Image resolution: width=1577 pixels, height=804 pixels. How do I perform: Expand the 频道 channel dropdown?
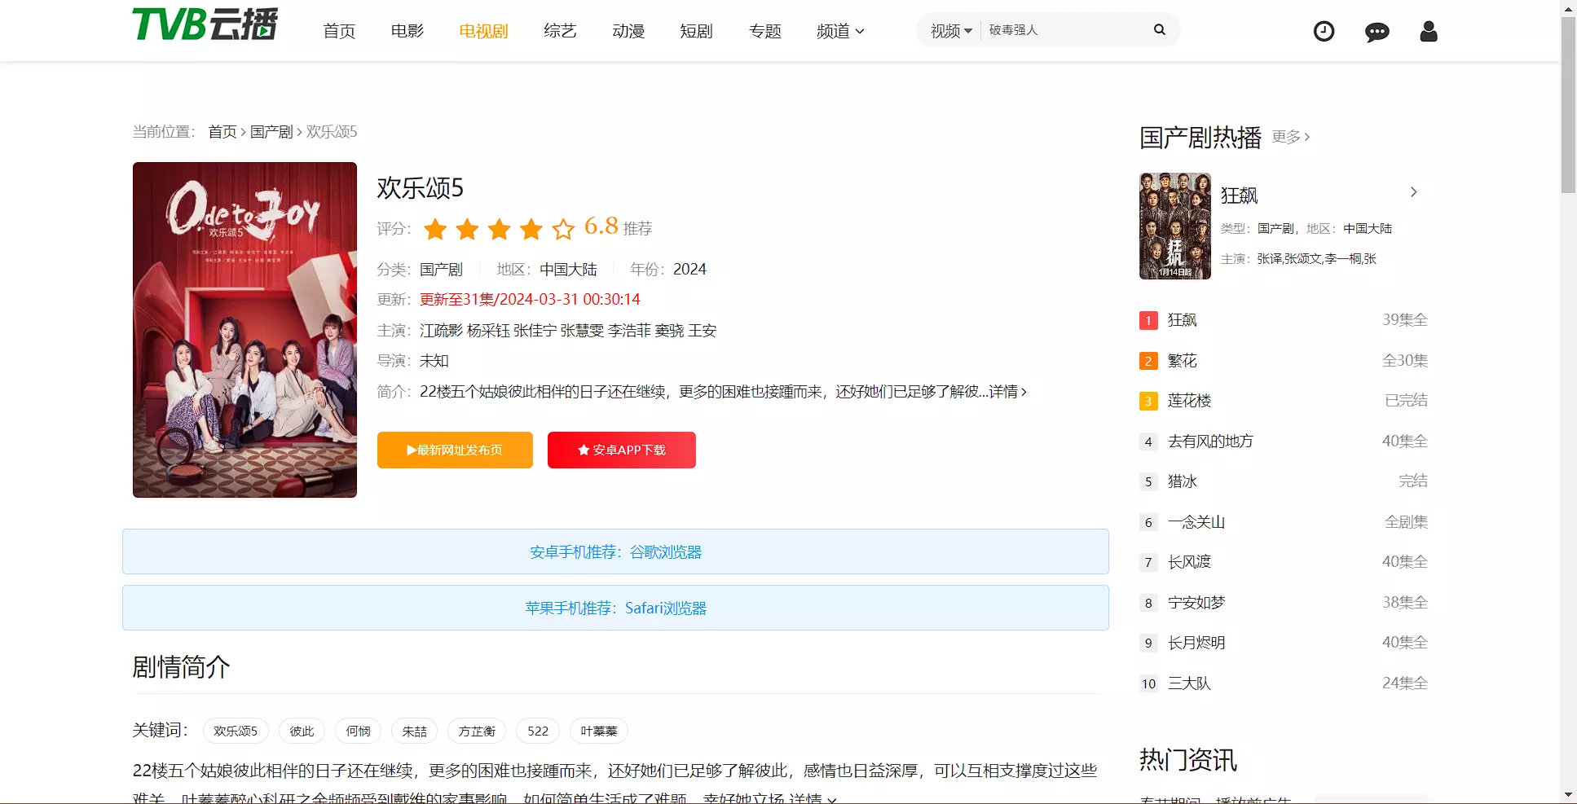(x=840, y=31)
